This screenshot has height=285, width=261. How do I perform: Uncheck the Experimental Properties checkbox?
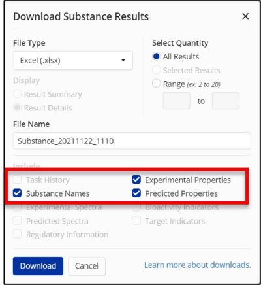136,180
